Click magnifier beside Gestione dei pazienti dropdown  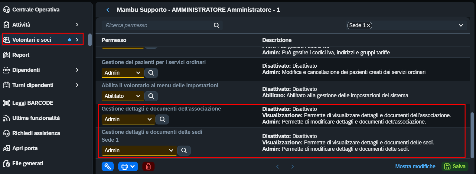tap(151, 73)
